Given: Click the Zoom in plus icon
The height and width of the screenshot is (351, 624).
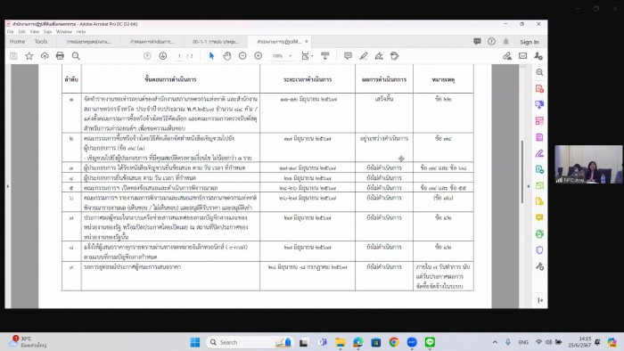Looking at the screenshot, I should pos(259,56).
